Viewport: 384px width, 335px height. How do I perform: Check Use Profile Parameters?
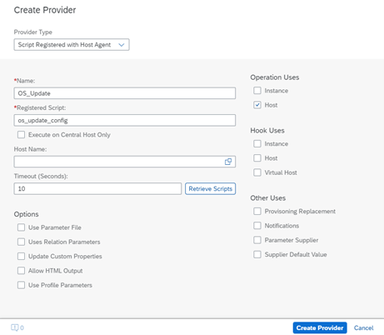coord(21,285)
